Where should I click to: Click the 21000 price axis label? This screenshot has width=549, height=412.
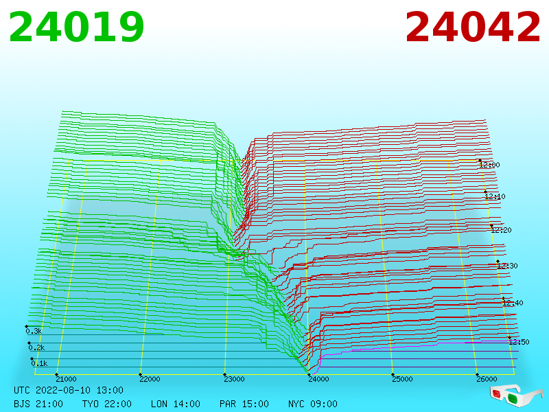click(66, 379)
